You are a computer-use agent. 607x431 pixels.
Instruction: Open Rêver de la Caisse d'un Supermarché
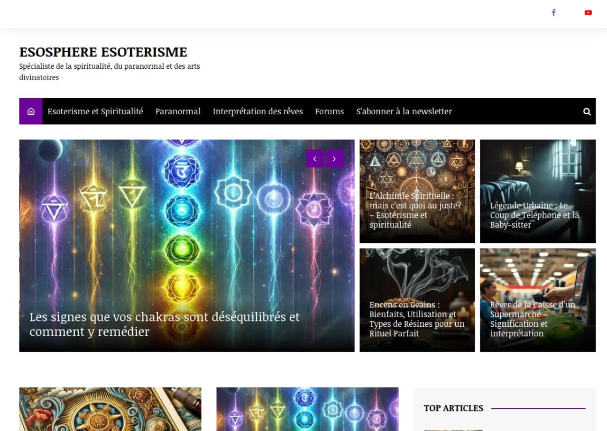[532, 319]
